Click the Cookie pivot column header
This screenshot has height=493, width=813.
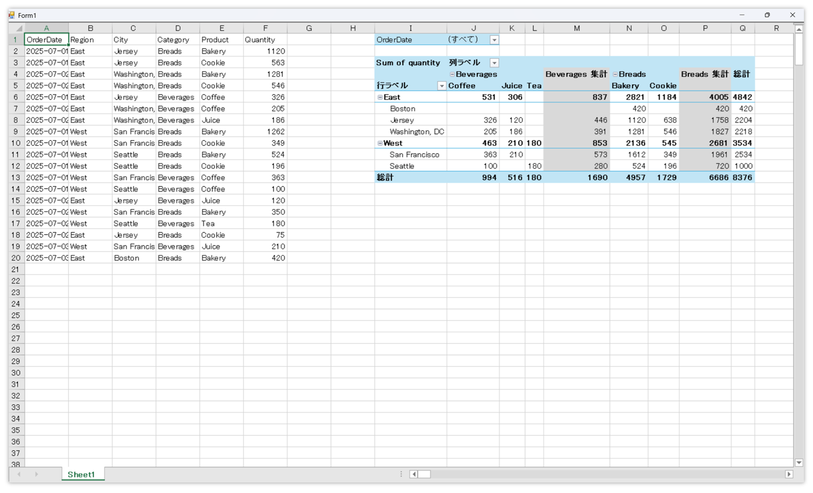tap(663, 86)
